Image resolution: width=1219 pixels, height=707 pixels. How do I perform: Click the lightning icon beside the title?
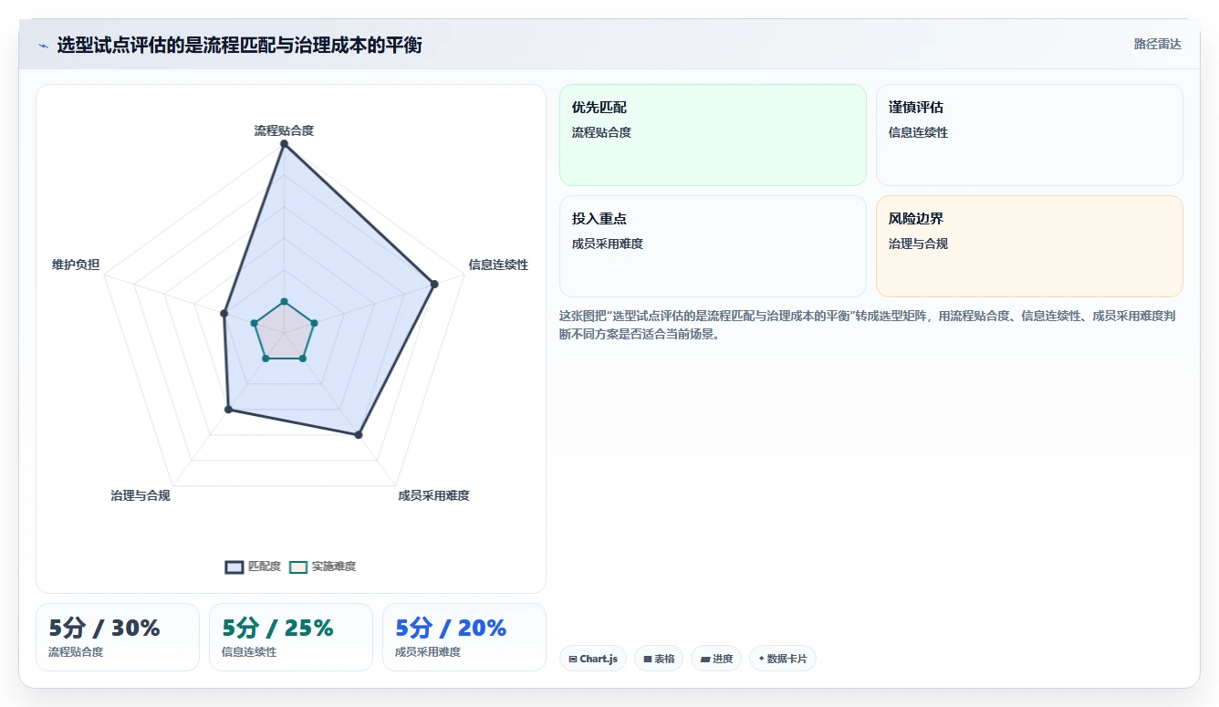44,46
